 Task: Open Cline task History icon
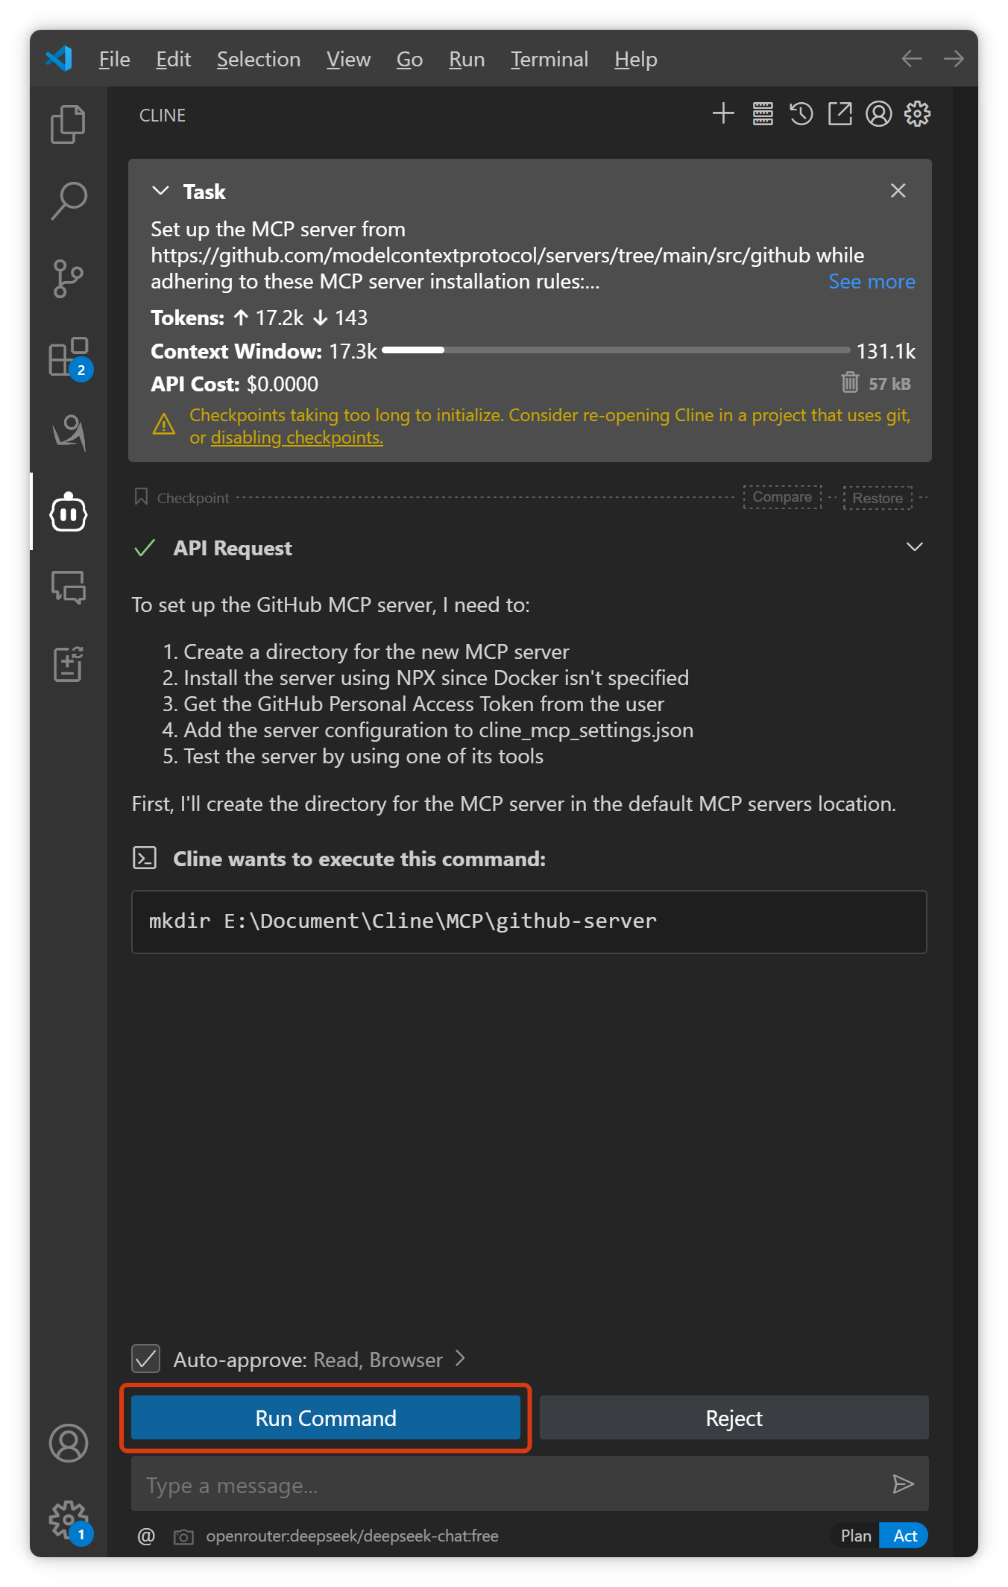click(x=801, y=114)
